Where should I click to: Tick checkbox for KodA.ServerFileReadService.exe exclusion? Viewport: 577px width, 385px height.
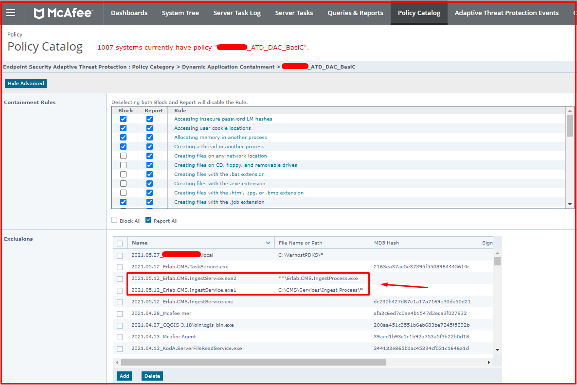[120, 349]
